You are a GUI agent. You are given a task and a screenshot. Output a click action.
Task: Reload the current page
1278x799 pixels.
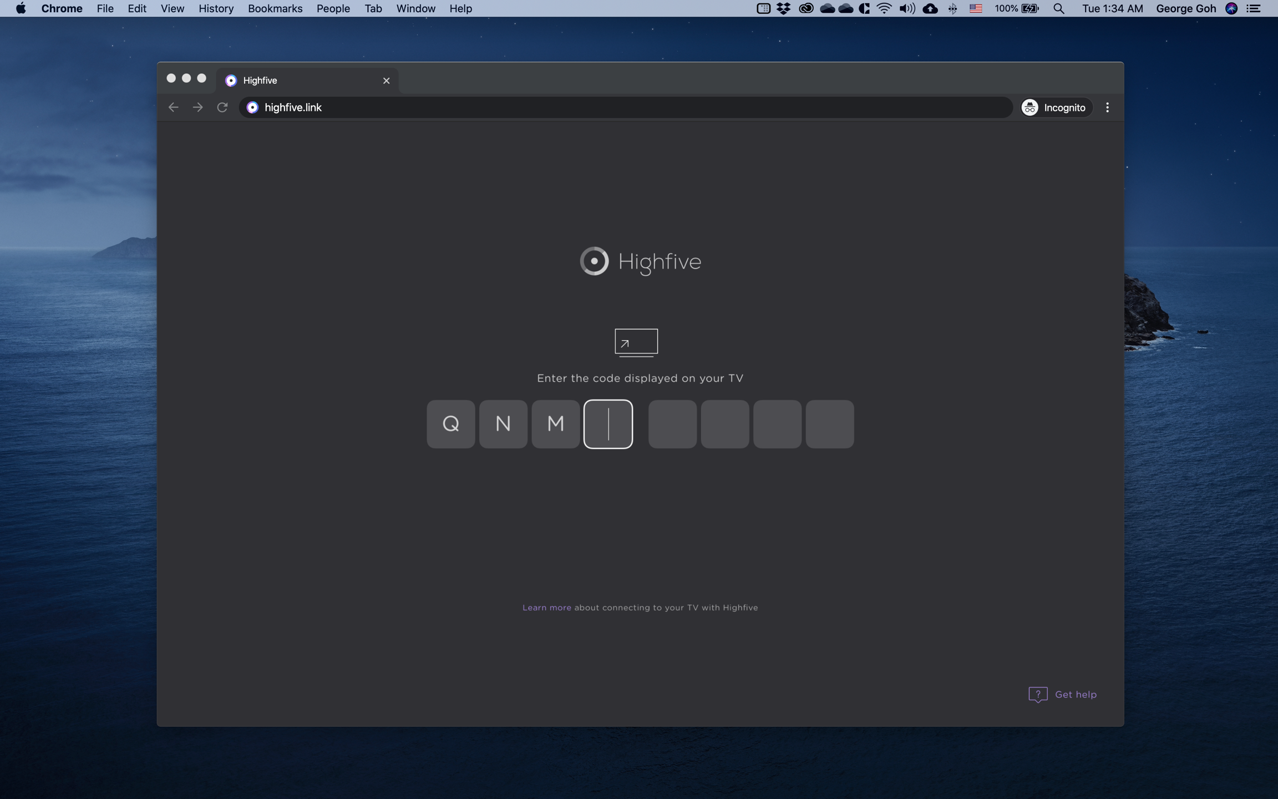click(x=222, y=107)
